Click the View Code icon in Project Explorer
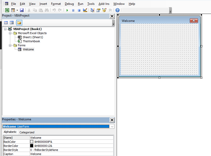 (x=6, y=22)
